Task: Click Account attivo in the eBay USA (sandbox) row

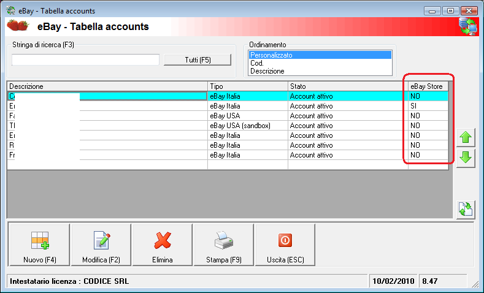Action: pos(348,126)
